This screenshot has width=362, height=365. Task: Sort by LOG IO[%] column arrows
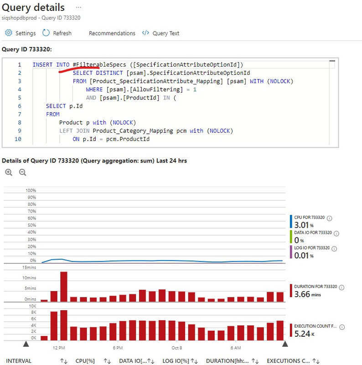tap(194, 361)
